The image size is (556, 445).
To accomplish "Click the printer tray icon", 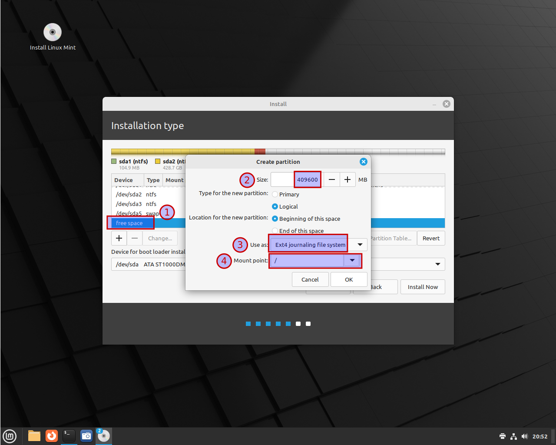I will 503,436.
